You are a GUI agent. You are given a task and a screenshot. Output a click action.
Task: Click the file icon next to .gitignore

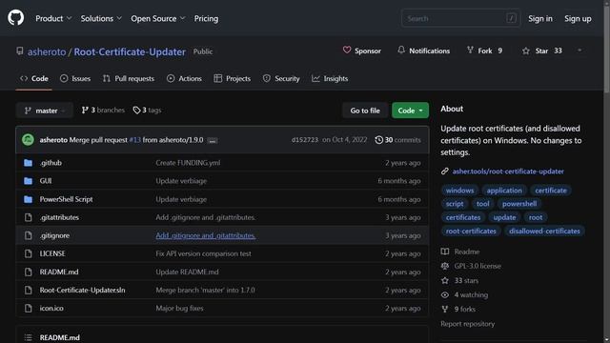(x=28, y=235)
